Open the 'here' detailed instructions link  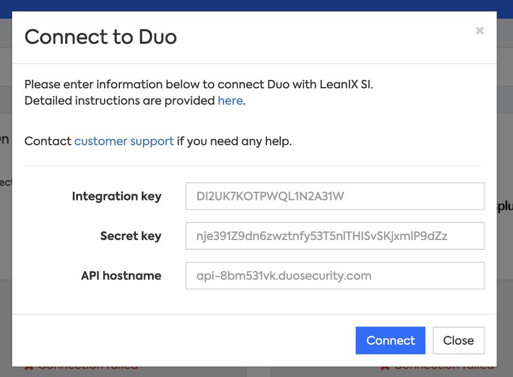point(230,101)
